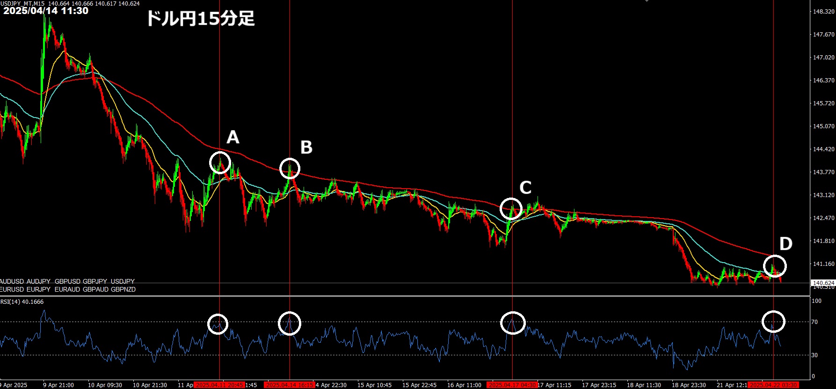Image resolution: width=836 pixels, height=389 pixels.
Task: Switch chart to GBPJPY pair
Action: [95, 281]
